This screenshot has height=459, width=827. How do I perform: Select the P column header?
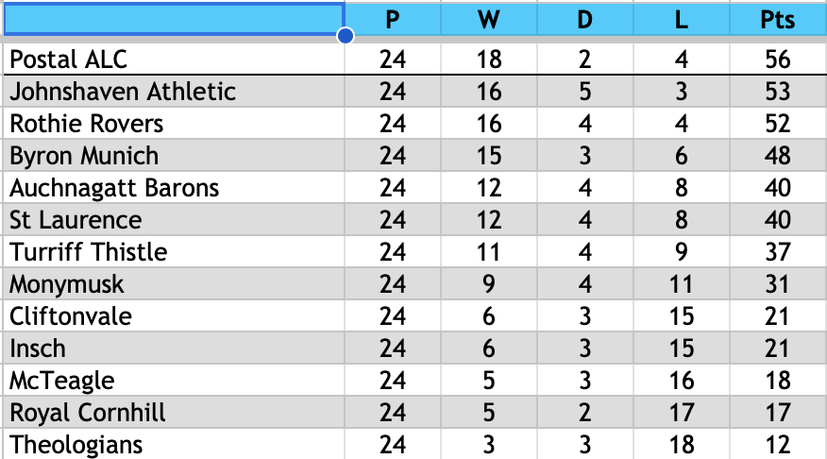pos(393,20)
